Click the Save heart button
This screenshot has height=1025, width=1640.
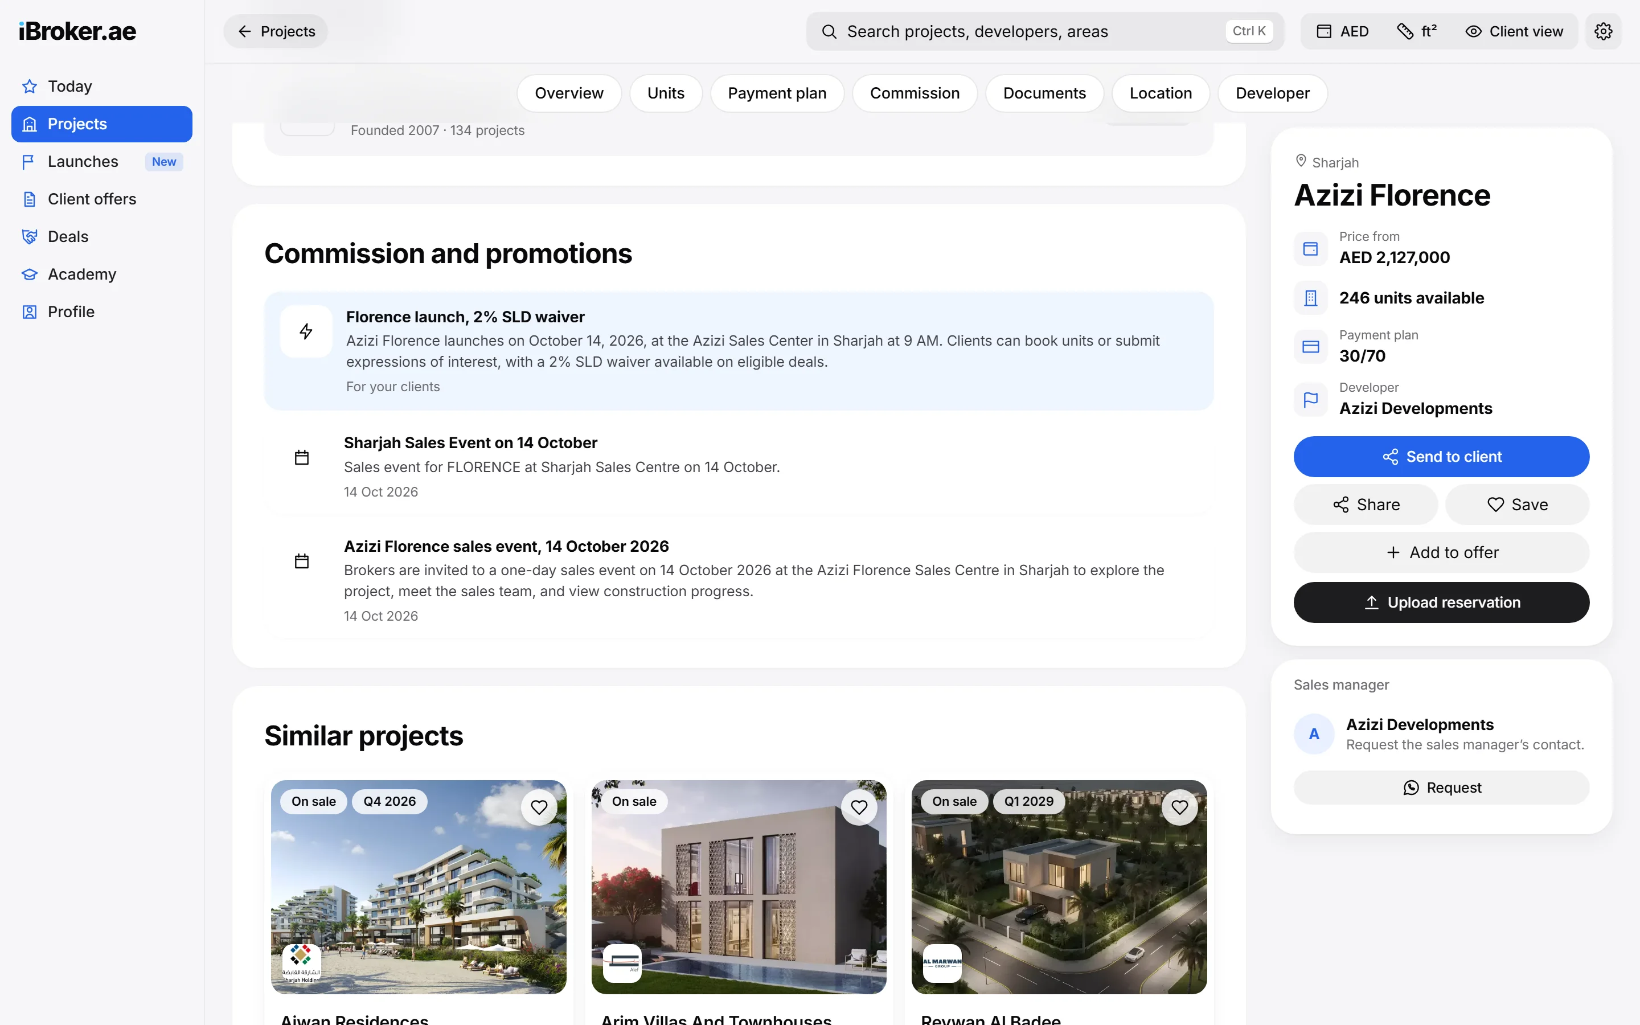(1516, 505)
